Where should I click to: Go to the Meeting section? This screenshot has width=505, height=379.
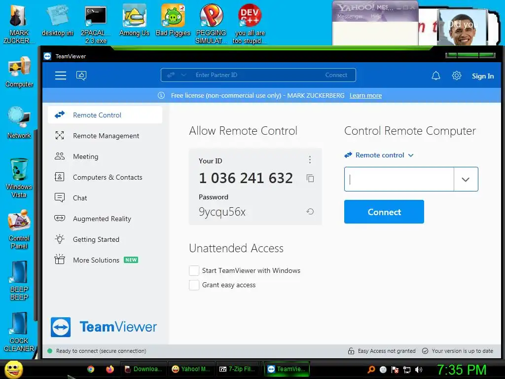(105, 156)
